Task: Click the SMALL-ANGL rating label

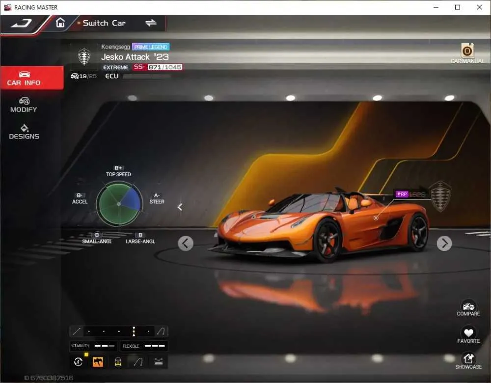Action: 97,238
